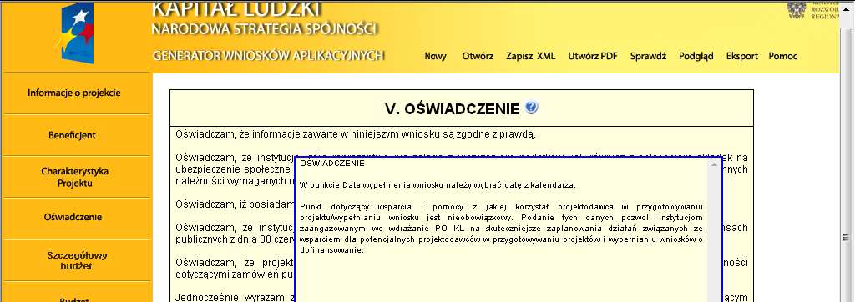Click the help popup scroll up arrow
The width and height of the screenshot is (855, 302).
click(x=715, y=164)
